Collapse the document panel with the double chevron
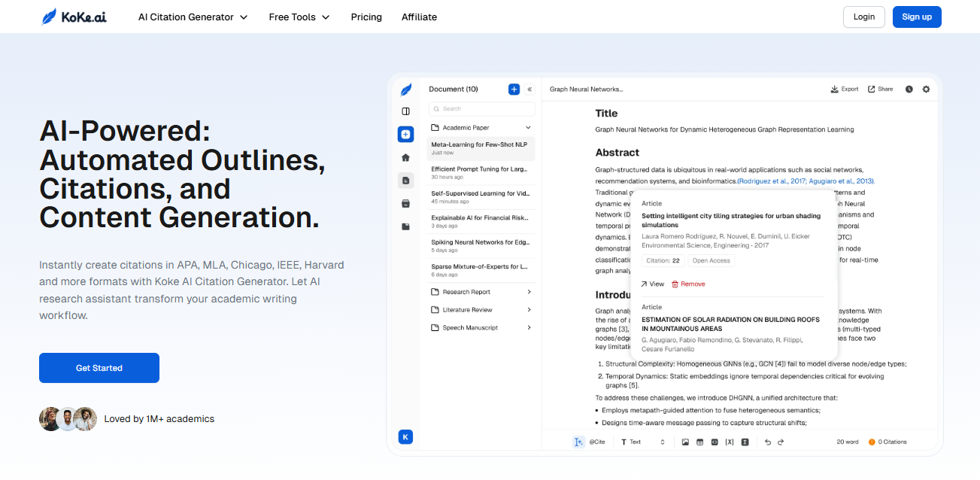This screenshot has width=980, height=480. click(x=529, y=89)
